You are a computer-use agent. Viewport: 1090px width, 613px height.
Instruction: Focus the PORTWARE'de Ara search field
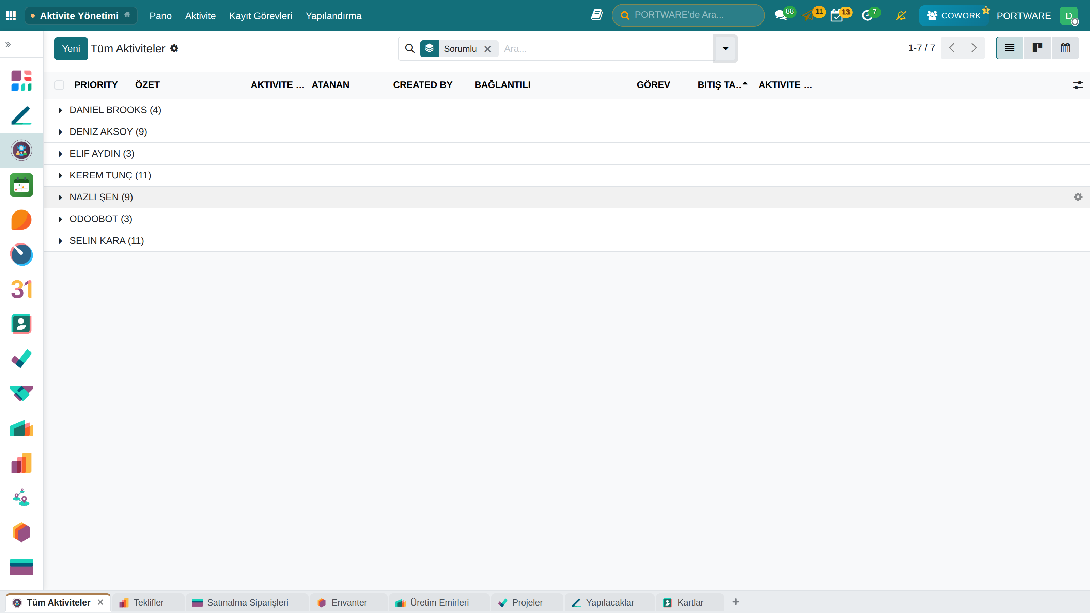coord(688,15)
